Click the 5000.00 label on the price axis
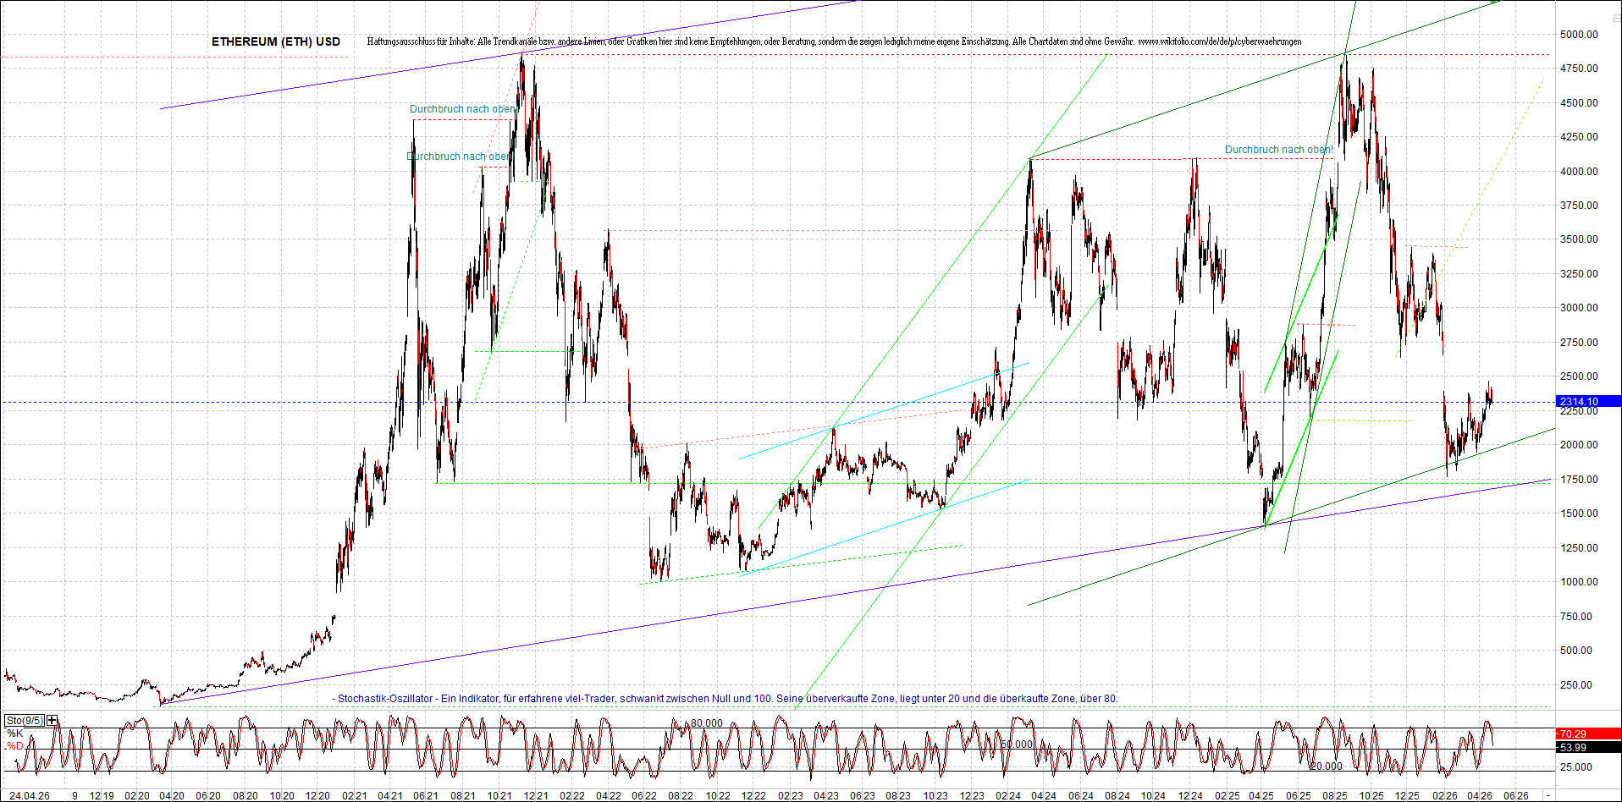This screenshot has width=1622, height=802. tap(1579, 35)
